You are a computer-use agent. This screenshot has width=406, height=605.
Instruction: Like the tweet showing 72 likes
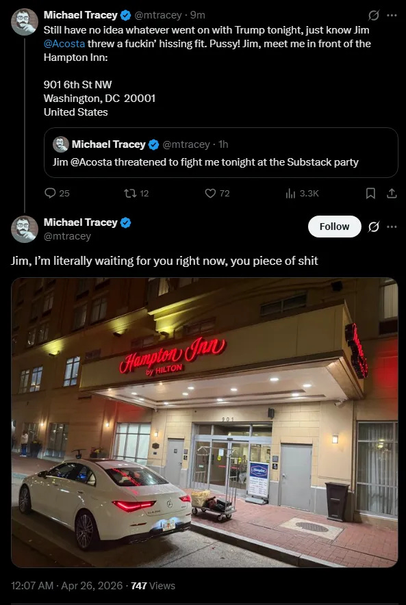point(210,193)
